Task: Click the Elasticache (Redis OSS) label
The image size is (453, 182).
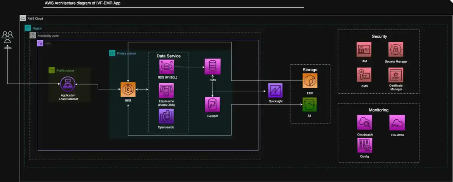Action: (x=166, y=103)
